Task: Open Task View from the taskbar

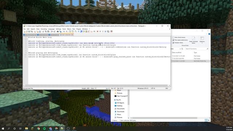Action: [x=20, y=128]
